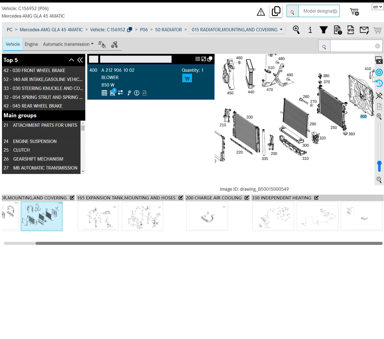Open the vehicle info 'i' icon
The height and width of the screenshot is (339, 384).
tap(310, 30)
